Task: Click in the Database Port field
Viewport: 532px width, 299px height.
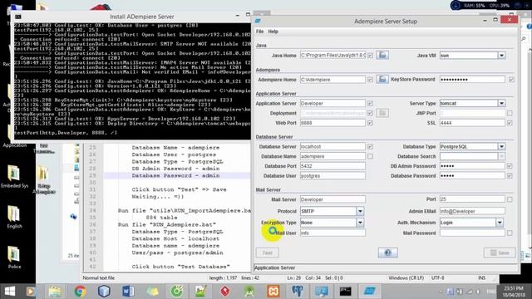Action: click(x=332, y=166)
